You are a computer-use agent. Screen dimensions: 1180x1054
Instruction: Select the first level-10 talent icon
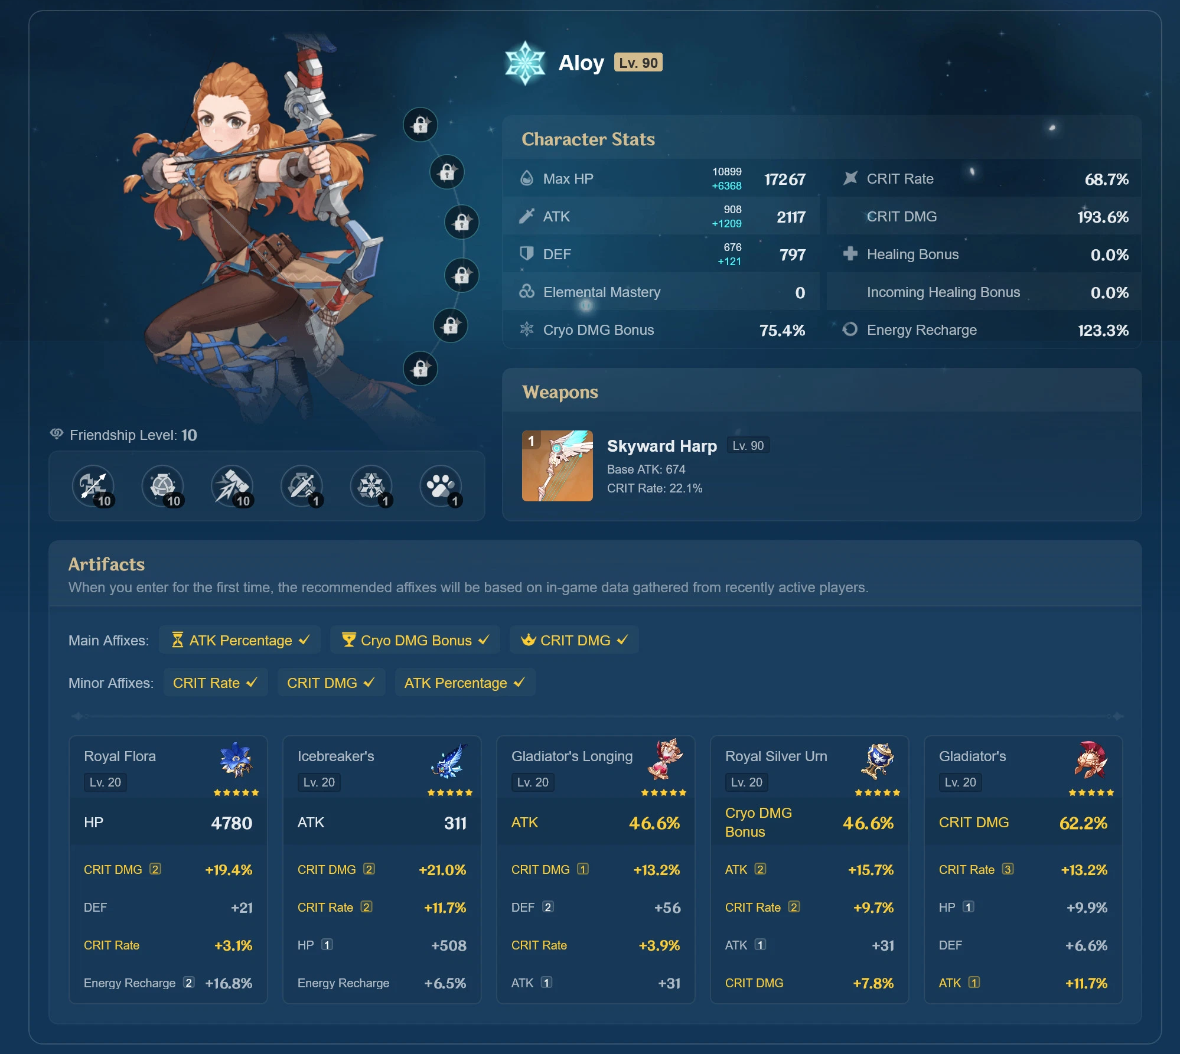coord(93,486)
